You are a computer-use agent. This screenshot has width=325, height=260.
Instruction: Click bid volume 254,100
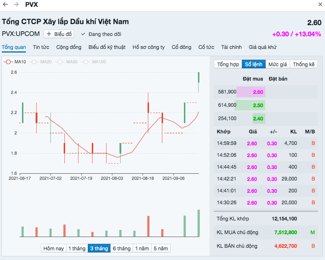pos(227,118)
